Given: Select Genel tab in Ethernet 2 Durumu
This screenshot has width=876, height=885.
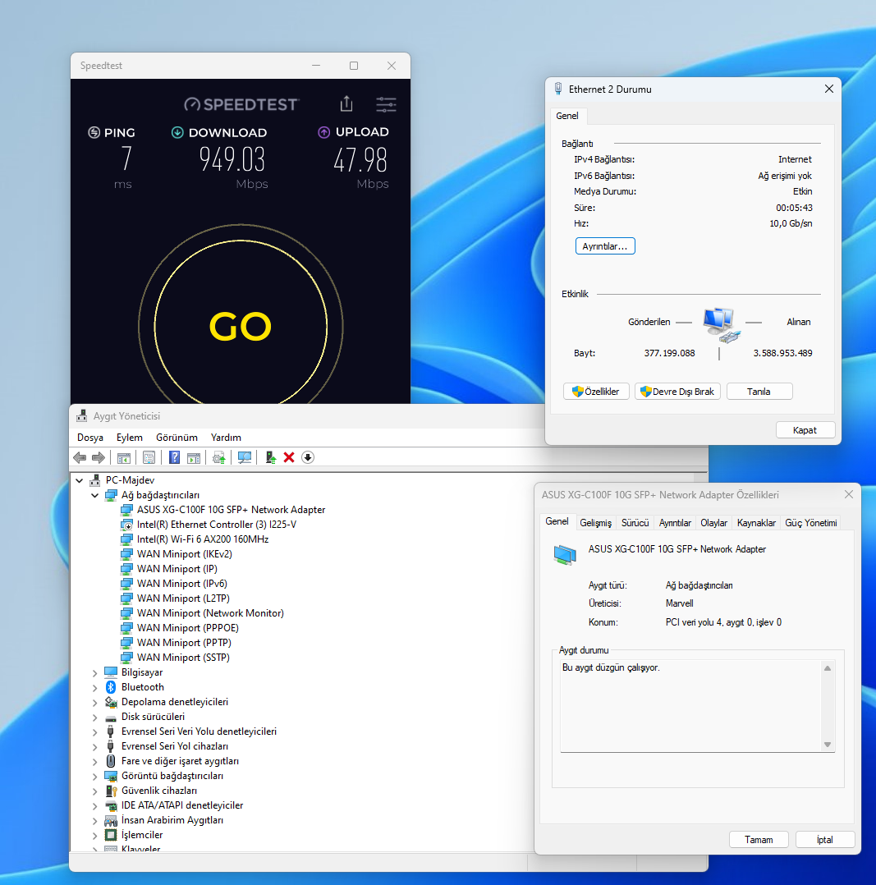Looking at the screenshot, I should point(567,116).
